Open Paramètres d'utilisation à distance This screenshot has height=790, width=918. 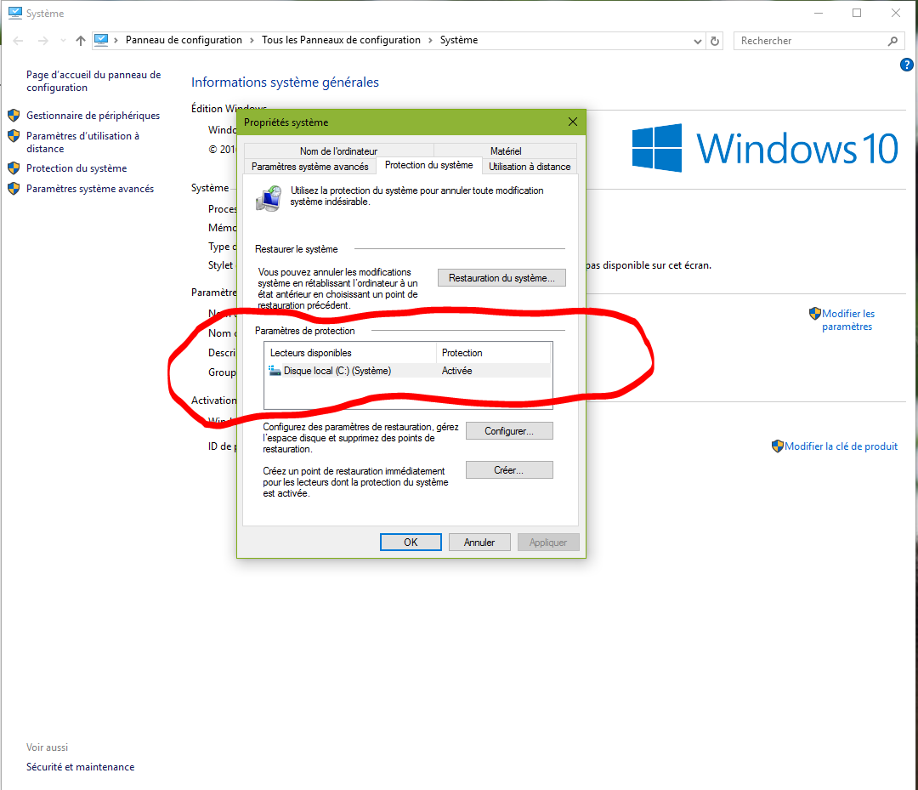point(82,142)
